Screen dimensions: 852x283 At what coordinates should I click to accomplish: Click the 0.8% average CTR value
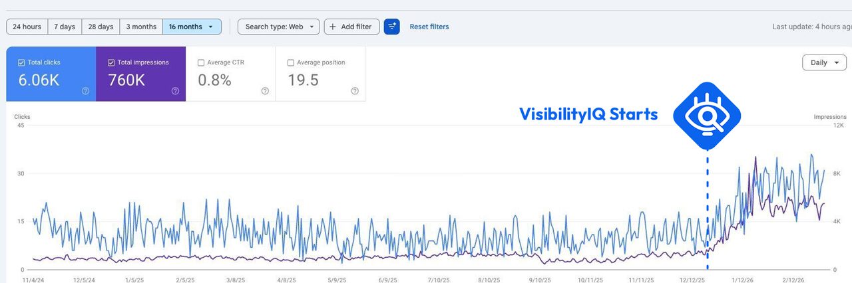pos(215,80)
